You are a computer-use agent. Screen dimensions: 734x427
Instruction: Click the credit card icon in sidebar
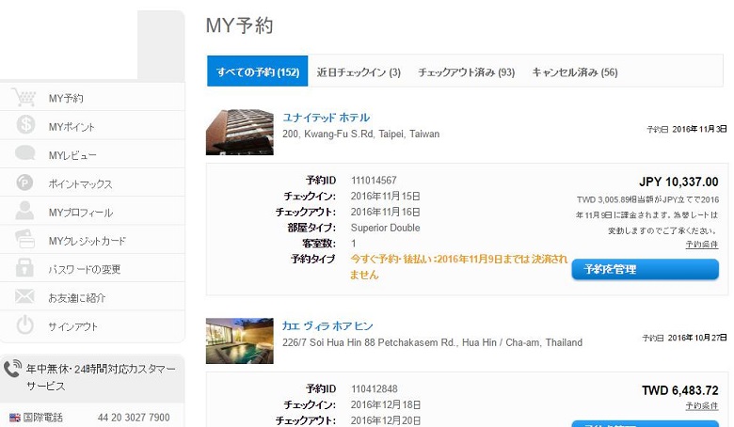(x=24, y=241)
